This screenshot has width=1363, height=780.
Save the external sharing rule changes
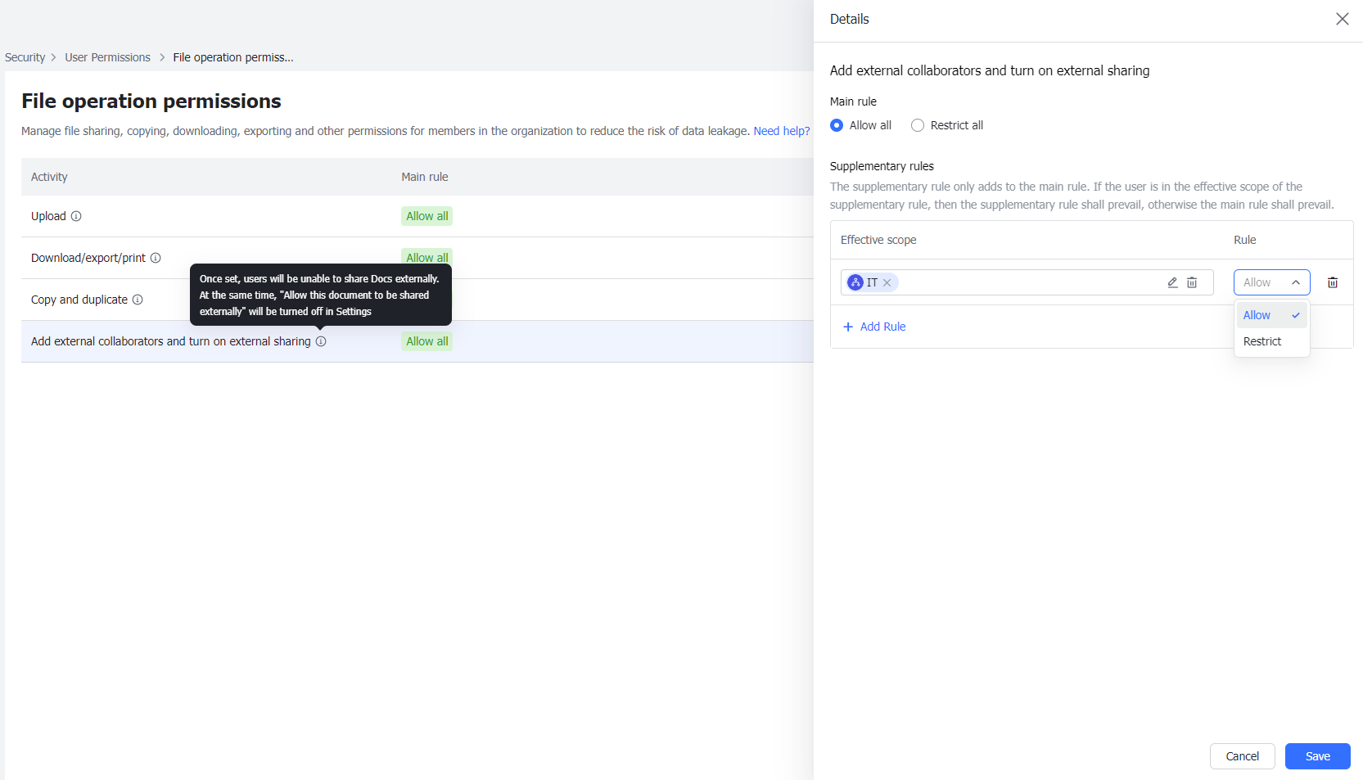(1317, 756)
